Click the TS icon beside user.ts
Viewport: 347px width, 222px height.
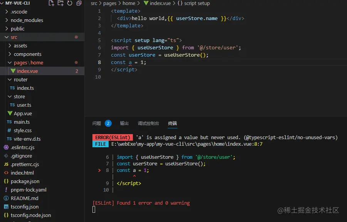point(12,105)
